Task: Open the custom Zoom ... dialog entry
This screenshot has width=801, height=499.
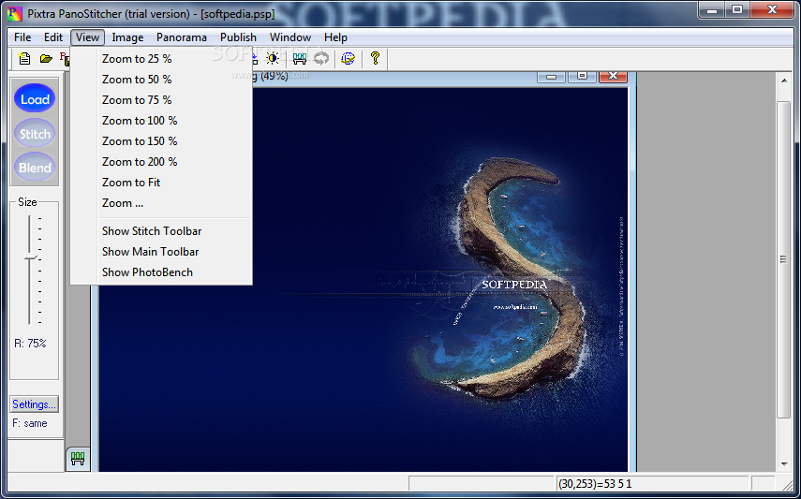Action: [x=161, y=203]
